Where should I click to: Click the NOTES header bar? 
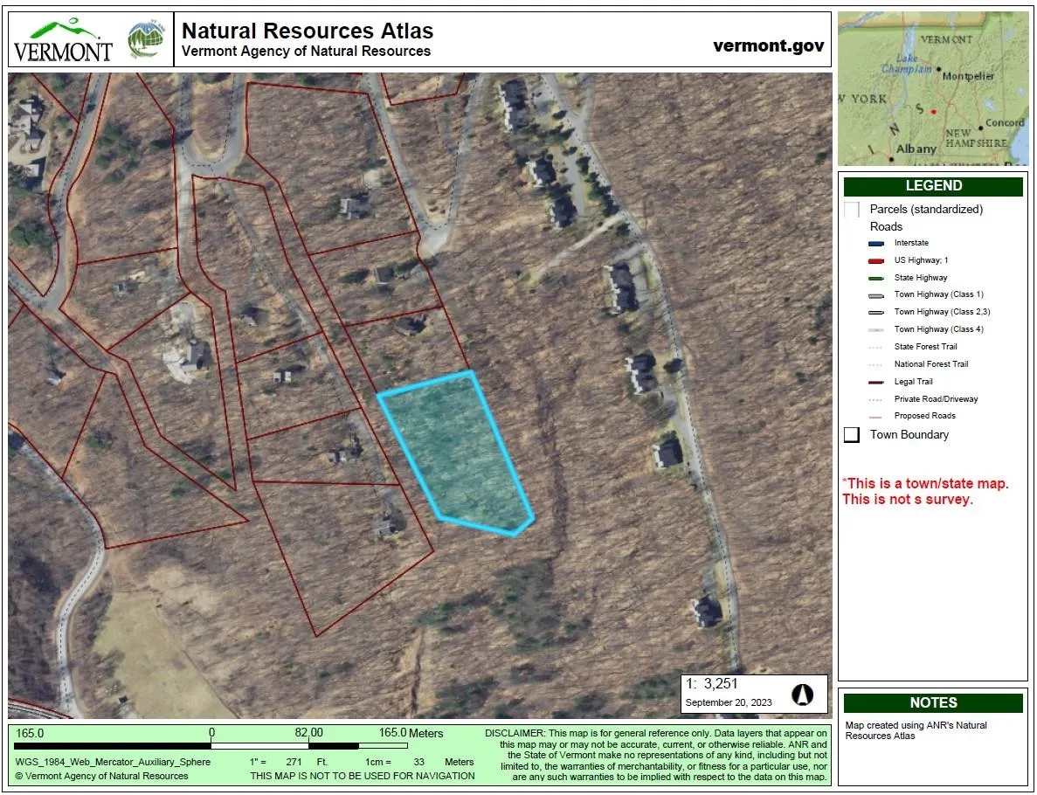(x=933, y=702)
